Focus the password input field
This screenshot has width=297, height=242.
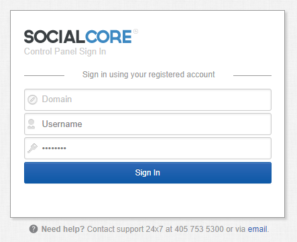147,148
